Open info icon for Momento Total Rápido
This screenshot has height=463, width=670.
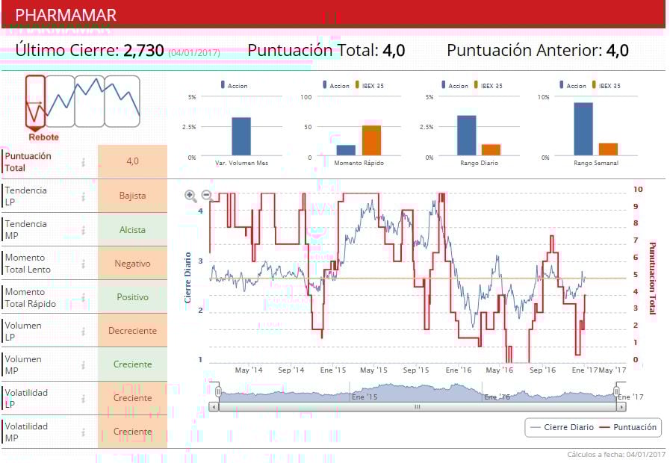[x=84, y=297]
